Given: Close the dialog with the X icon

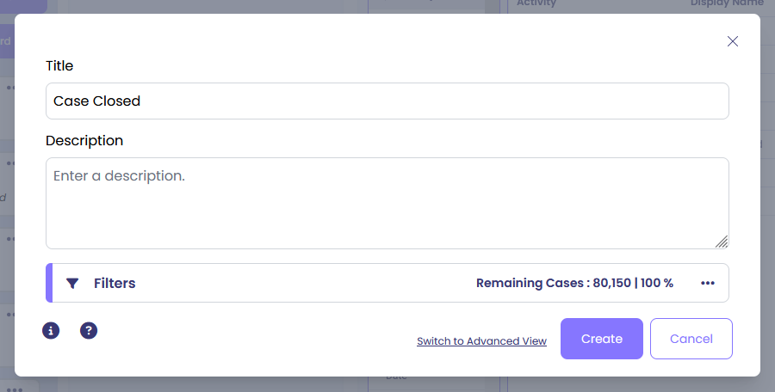Looking at the screenshot, I should [x=733, y=41].
